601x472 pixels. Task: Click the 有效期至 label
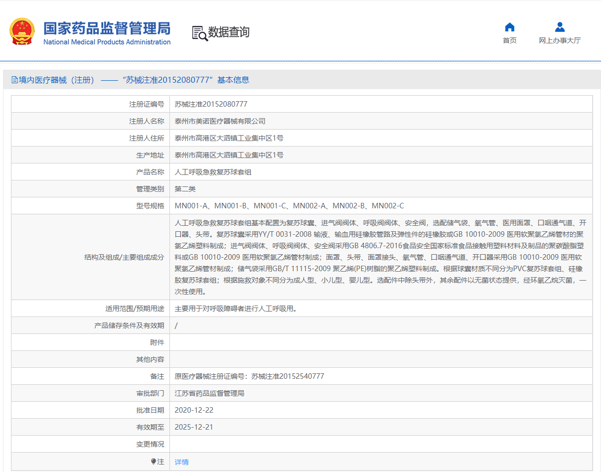point(150,427)
